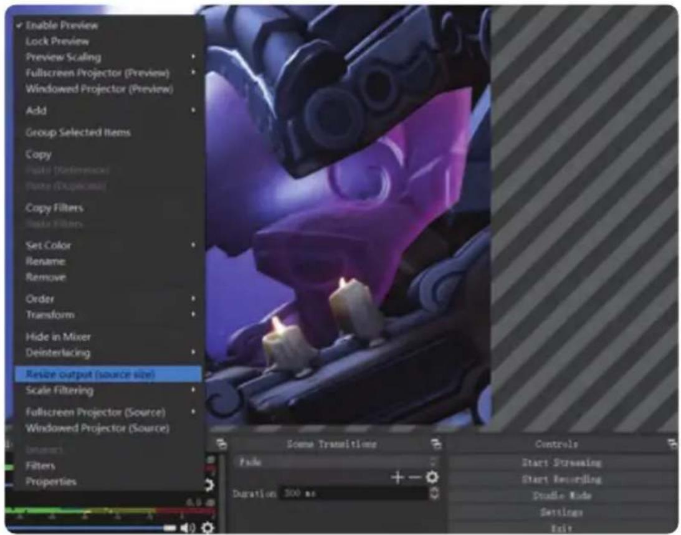
Task: Click Start Recording button
Action: (x=561, y=479)
